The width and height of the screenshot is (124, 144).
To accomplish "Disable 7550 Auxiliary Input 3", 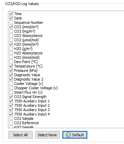I will [x=11, y=110].
